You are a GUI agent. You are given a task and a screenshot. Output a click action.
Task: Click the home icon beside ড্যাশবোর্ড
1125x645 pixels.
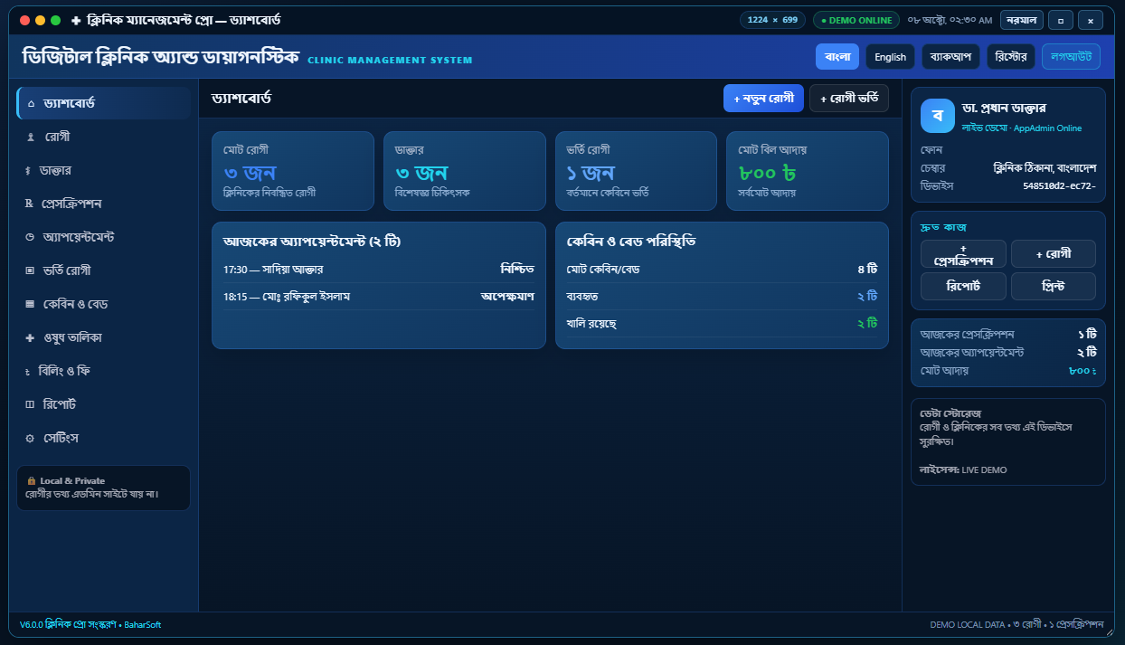click(32, 104)
